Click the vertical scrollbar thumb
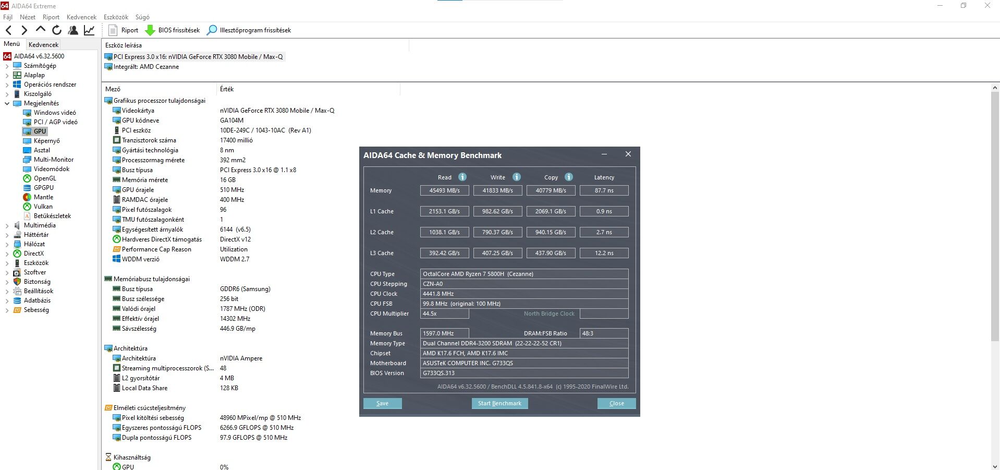The width and height of the screenshot is (1000, 470). 995,218
